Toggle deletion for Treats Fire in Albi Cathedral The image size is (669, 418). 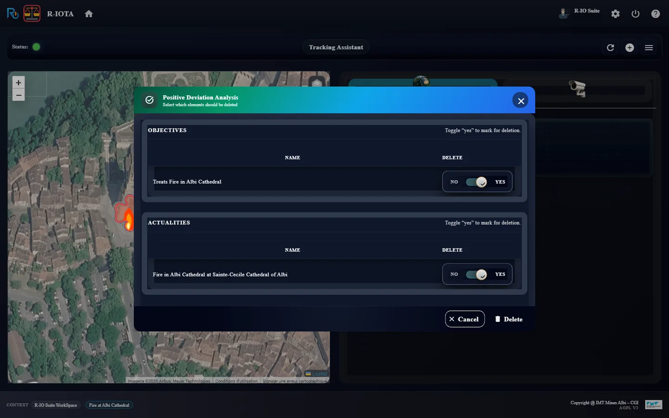(477, 182)
